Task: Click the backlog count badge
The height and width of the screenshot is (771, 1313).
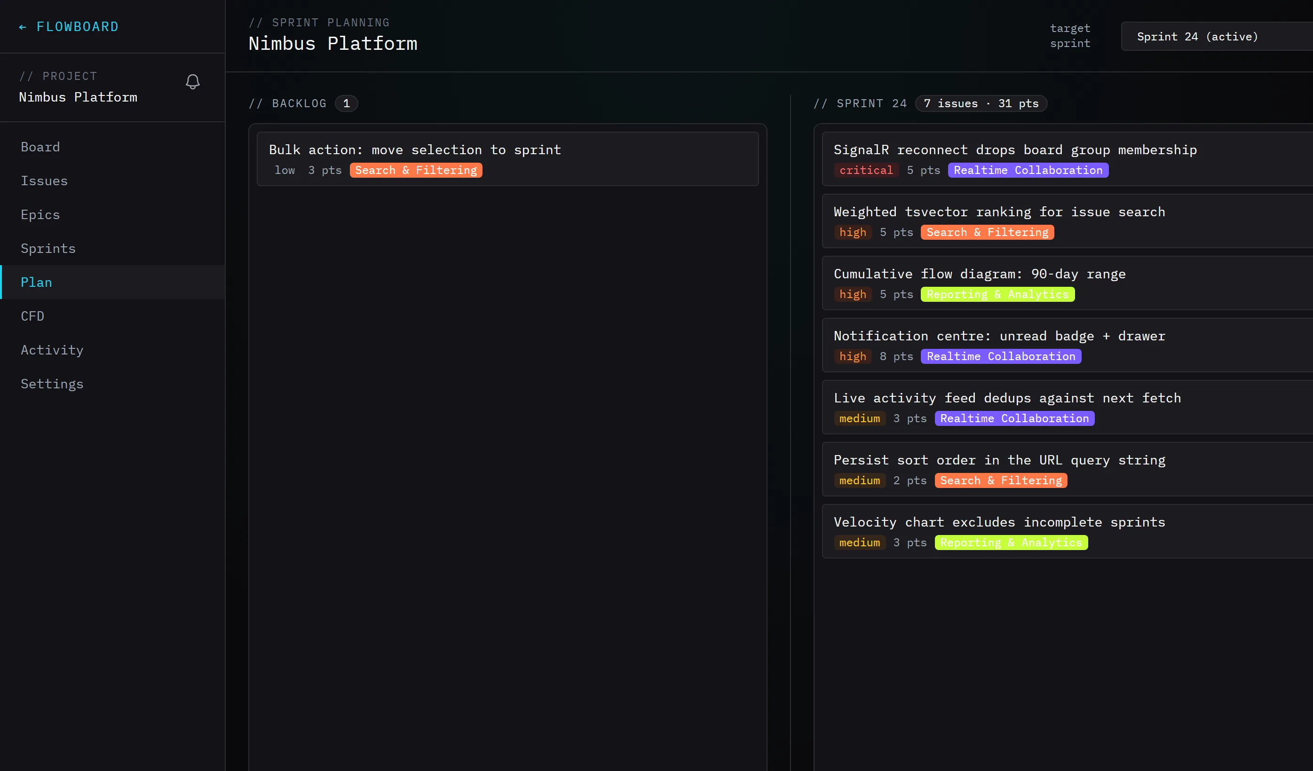Action: 347,103
